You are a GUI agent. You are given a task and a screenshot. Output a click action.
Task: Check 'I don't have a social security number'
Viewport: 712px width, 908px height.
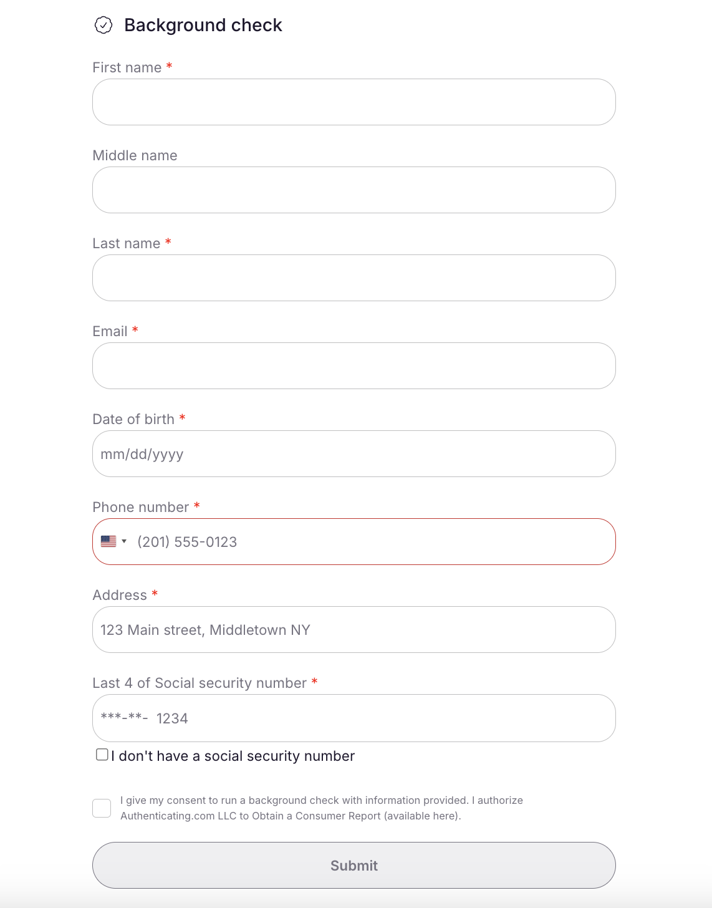pyautogui.click(x=102, y=755)
